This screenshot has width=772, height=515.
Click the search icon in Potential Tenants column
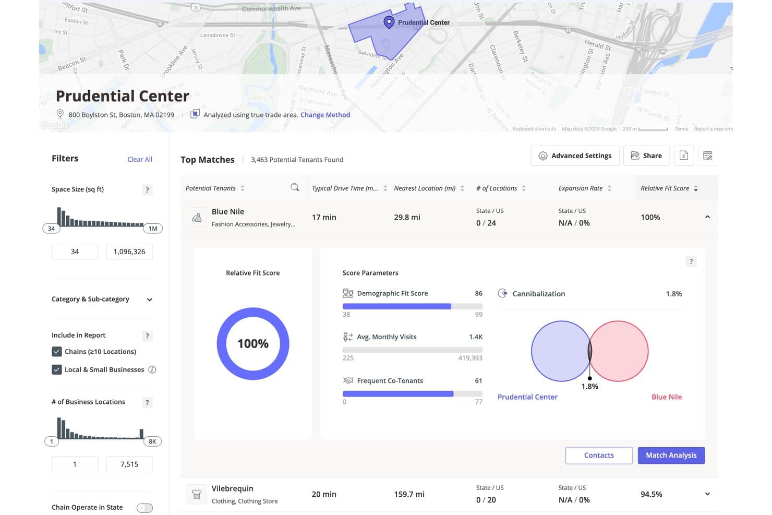click(x=295, y=187)
